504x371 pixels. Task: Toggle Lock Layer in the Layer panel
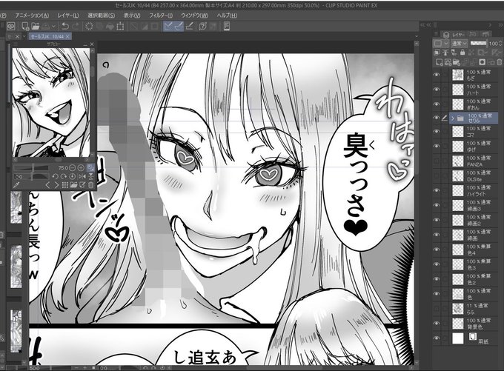click(x=462, y=53)
